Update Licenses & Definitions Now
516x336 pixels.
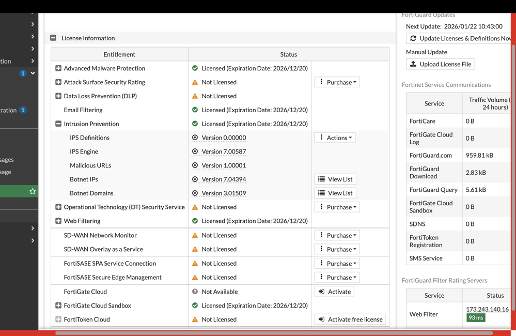(x=459, y=38)
